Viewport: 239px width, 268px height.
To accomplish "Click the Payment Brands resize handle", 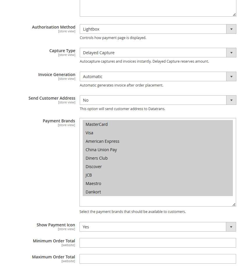I will tap(234, 204).
